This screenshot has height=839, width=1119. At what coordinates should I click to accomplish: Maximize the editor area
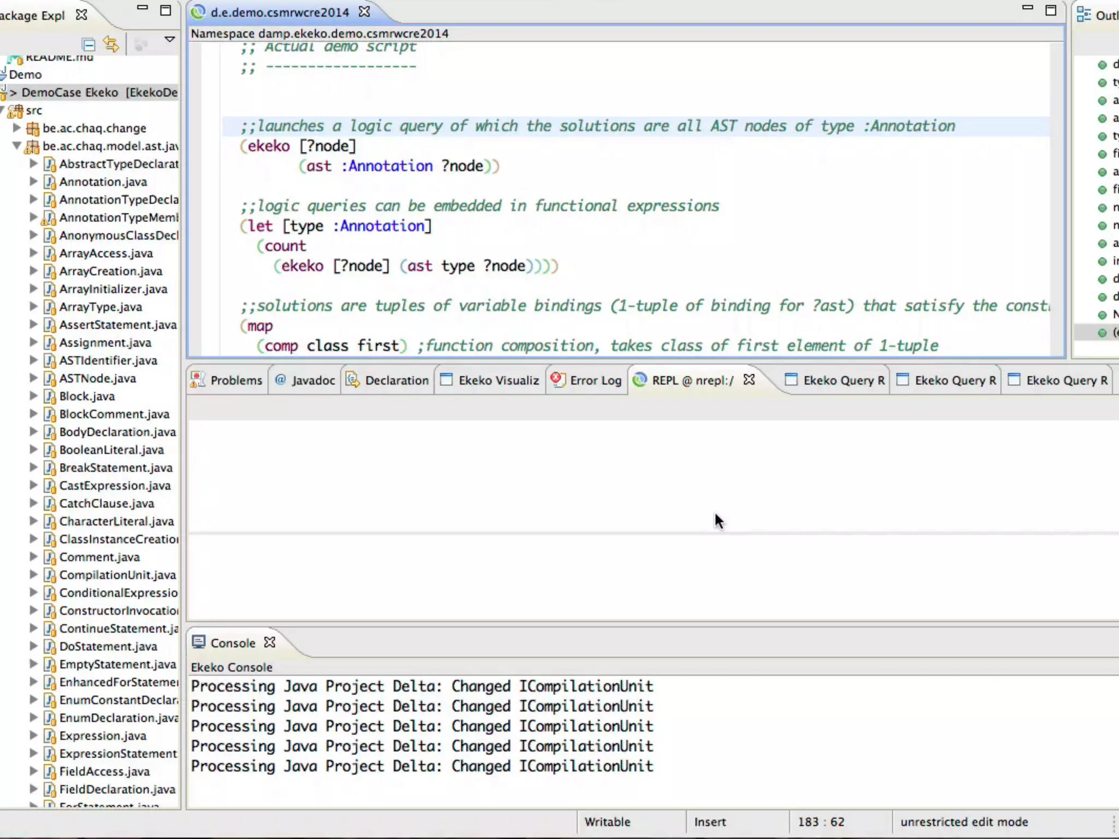(x=1050, y=10)
